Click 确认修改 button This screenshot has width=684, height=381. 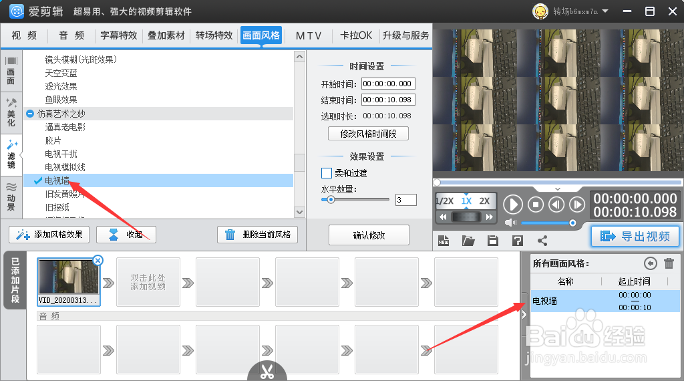(369, 235)
